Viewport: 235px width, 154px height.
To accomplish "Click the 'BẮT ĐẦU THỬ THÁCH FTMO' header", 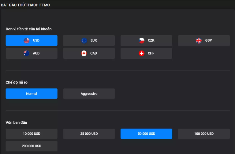I will point(25,5).
